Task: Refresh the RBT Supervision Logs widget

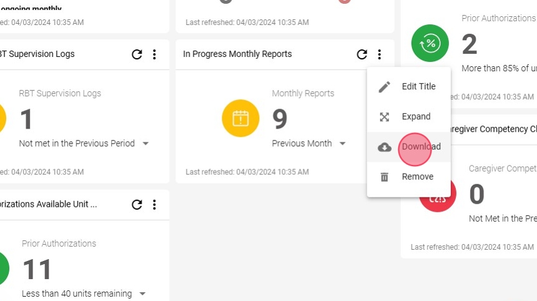Action: click(x=137, y=54)
